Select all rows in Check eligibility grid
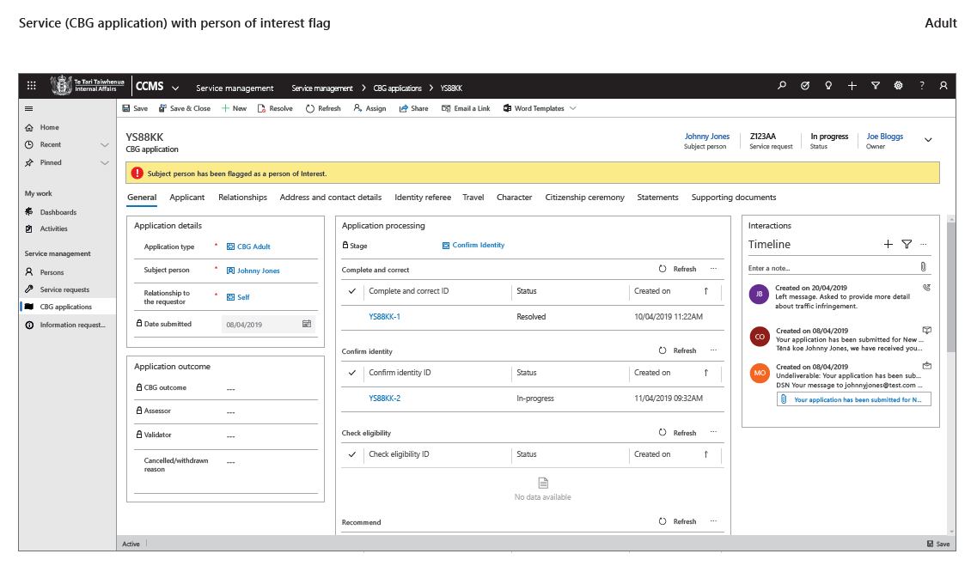Screen dimensions: 977x572 [x=352, y=454]
